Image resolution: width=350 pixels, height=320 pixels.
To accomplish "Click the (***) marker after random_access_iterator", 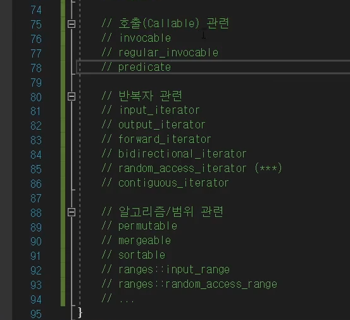I will pyautogui.click(x=268, y=168).
